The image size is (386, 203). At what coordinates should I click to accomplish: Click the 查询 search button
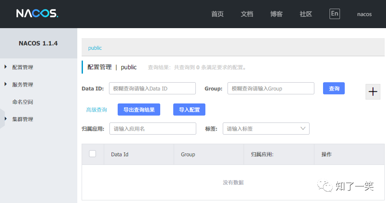click(334, 88)
